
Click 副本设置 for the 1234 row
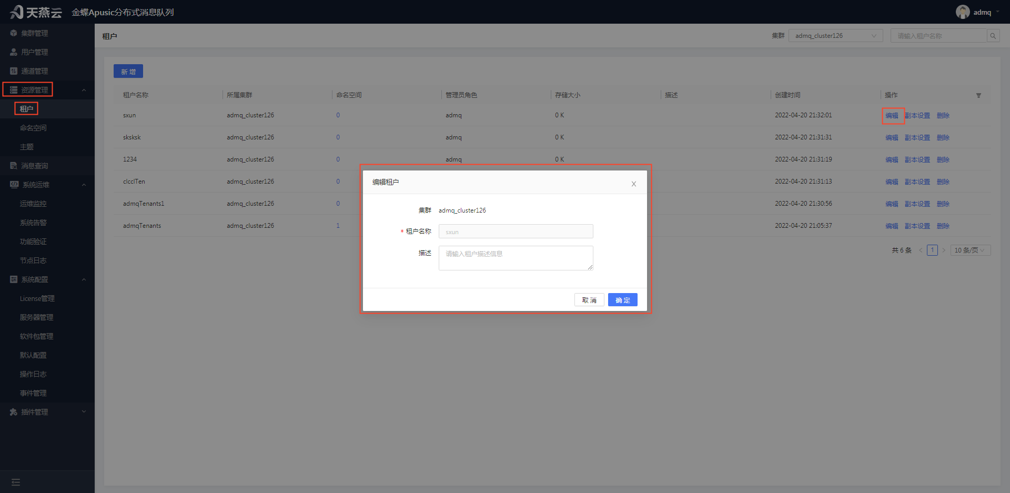coord(917,160)
